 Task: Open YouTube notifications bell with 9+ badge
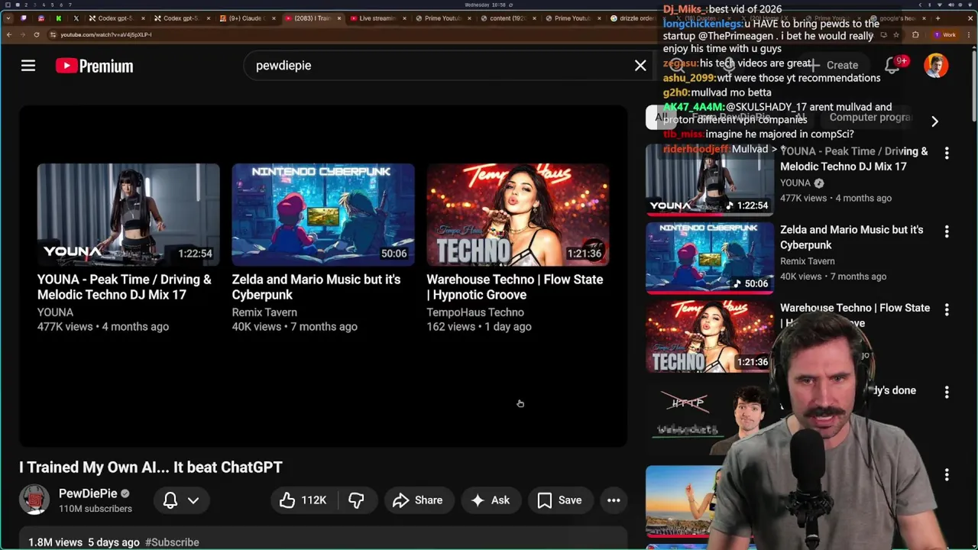[892, 65]
